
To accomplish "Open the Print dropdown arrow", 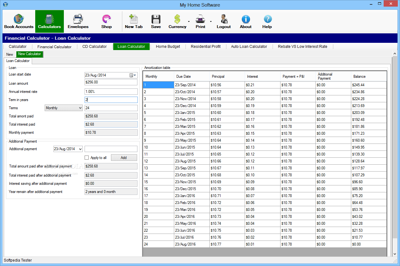I will pos(211,21).
